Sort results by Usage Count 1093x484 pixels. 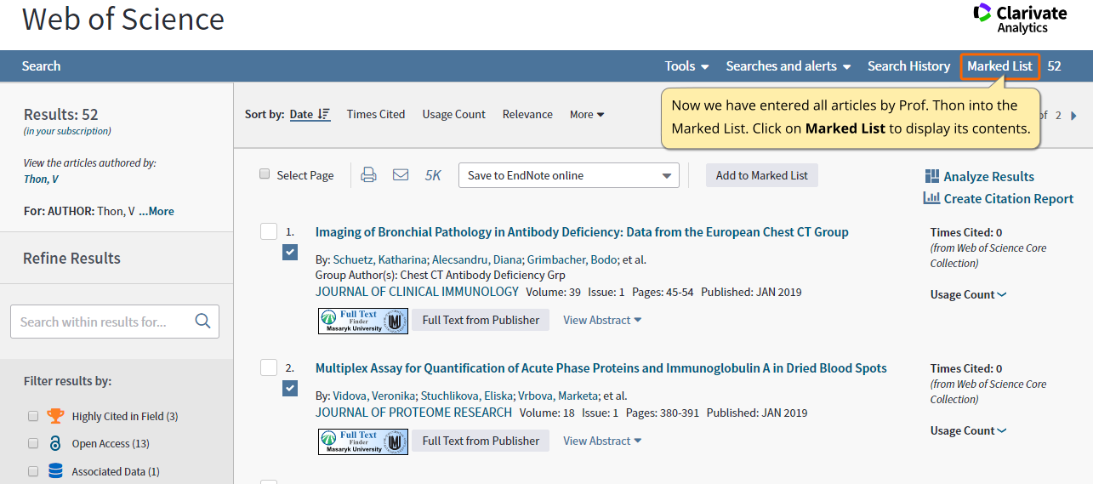(x=454, y=114)
